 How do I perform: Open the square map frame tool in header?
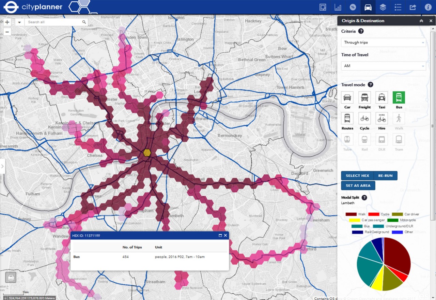[x=323, y=7]
